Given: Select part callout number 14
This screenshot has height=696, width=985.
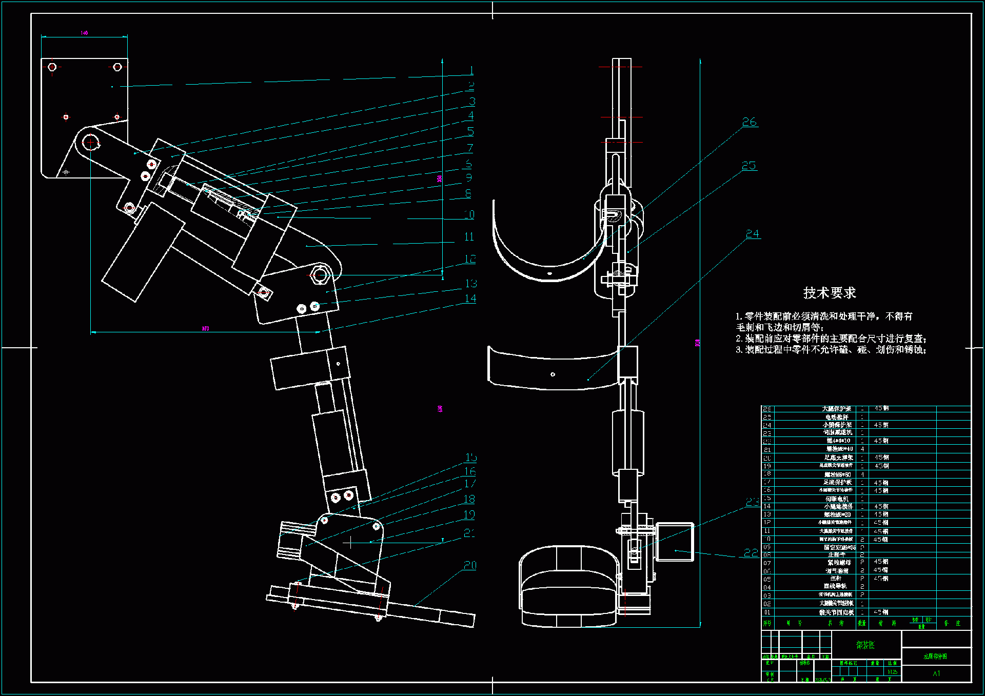Looking at the screenshot, I should click(x=470, y=299).
